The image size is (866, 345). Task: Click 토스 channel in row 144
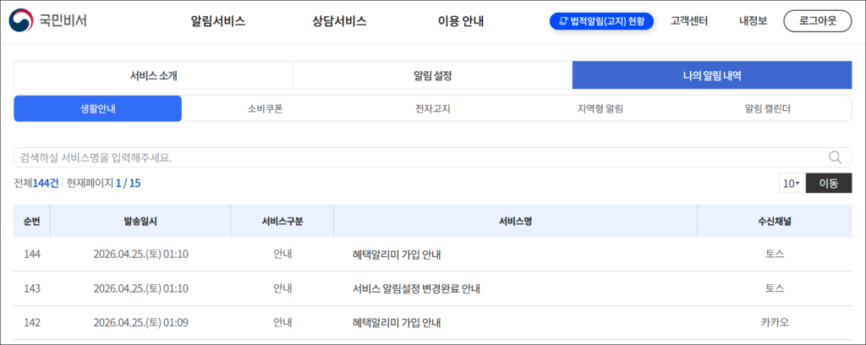click(775, 255)
